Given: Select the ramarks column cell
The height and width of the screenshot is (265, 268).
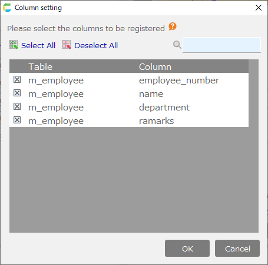Looking at the screenshot, I should [x=157, y=121].
